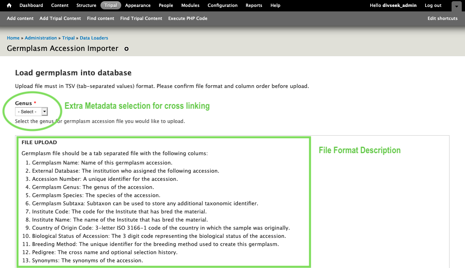
Task: Click the home icon in admin toolbar
Action: tap(9, 5)
